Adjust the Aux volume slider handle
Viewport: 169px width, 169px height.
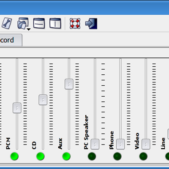pos(69,84)
